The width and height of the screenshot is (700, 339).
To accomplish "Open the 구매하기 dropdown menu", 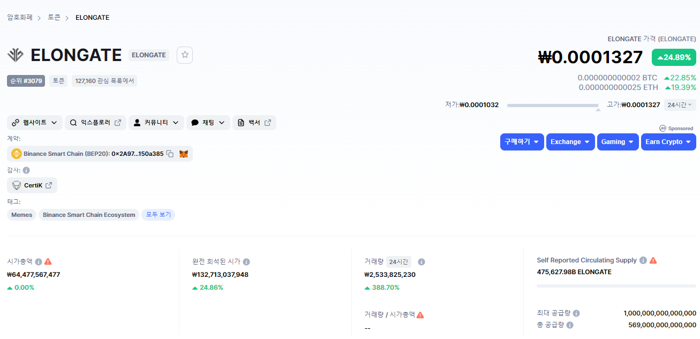I will (x=522, y=142).
